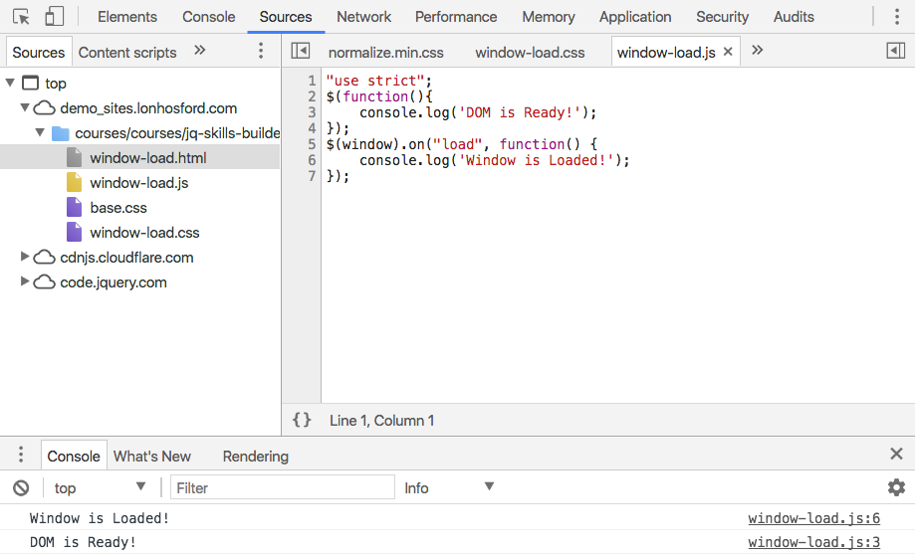
Task: Activate the inspect element picker icon
Action: [x=21, y=17]
